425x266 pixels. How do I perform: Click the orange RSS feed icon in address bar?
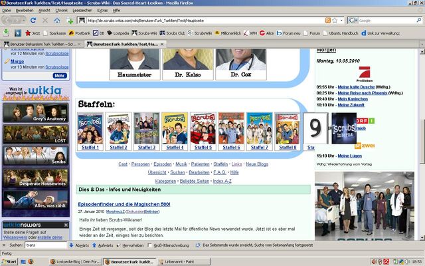click(x=328, y=21)
